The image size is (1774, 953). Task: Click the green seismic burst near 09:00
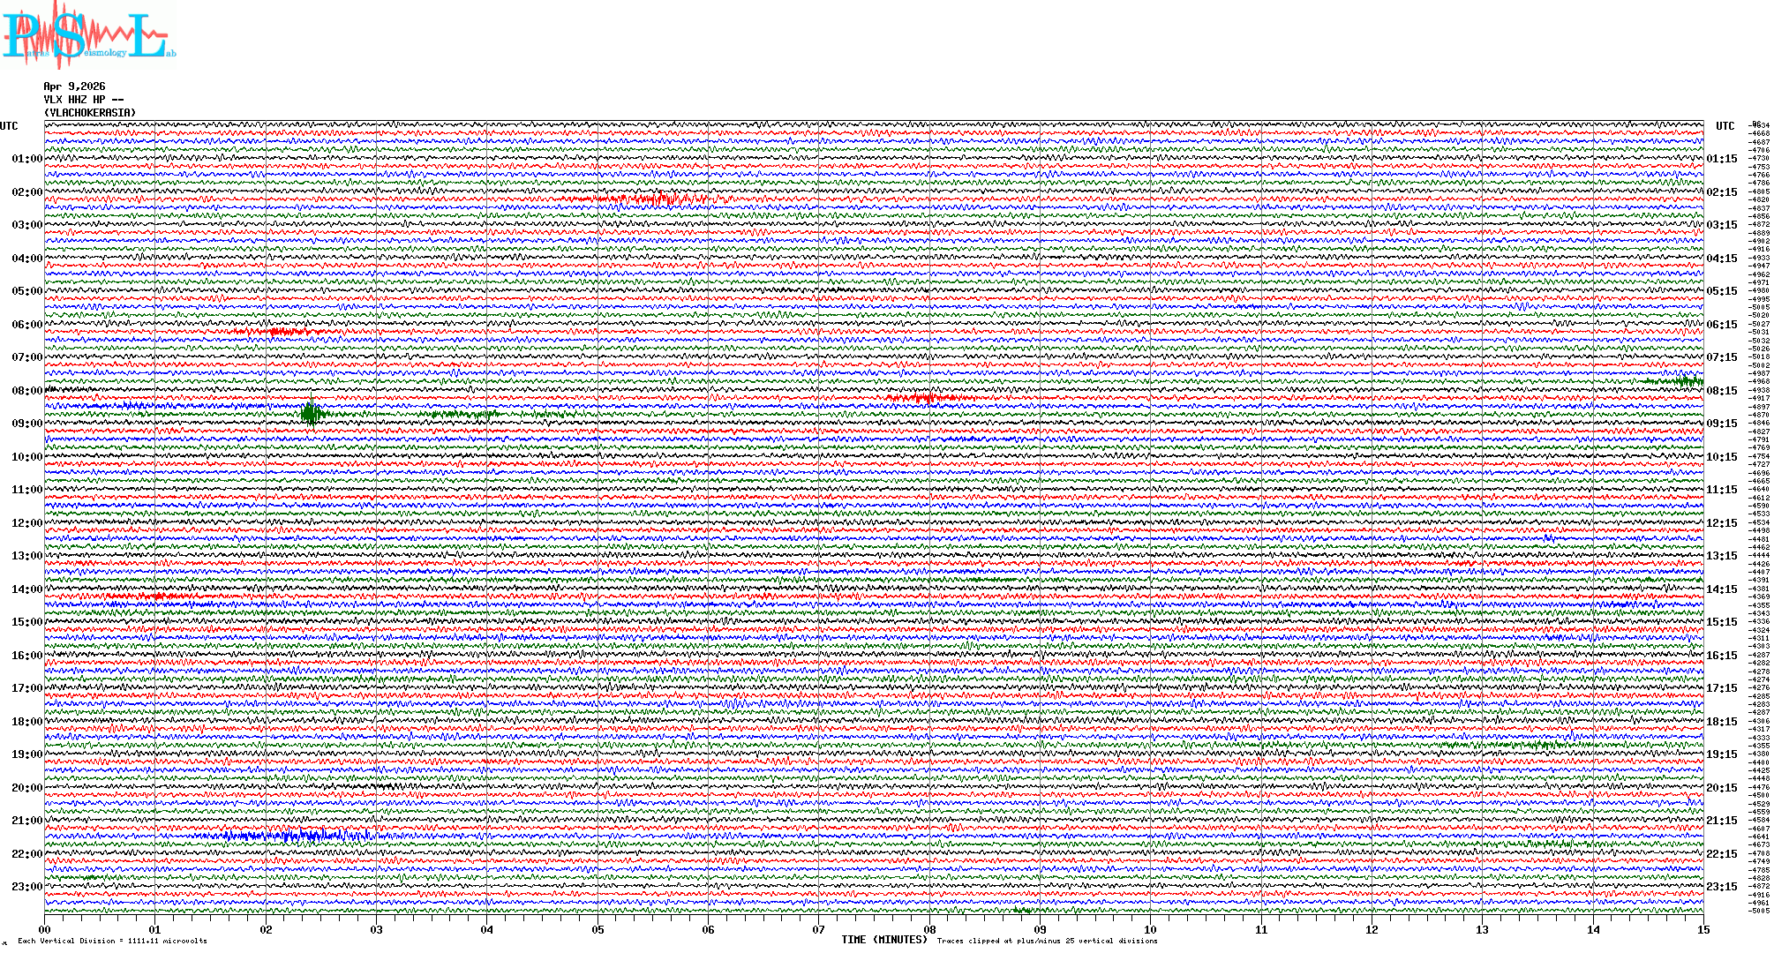tap(311, 413)
